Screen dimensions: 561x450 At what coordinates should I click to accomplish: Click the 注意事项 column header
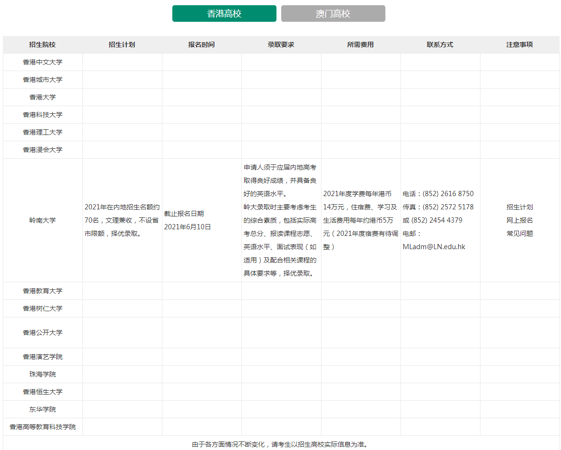click(519, 45)
